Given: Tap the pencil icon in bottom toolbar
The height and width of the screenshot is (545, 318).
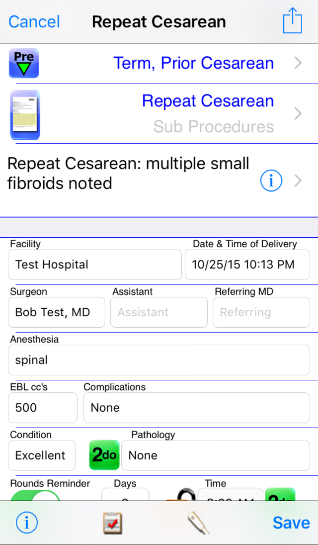Looking at the screenshot, I should pyautogui.click(x=198, y=523).
